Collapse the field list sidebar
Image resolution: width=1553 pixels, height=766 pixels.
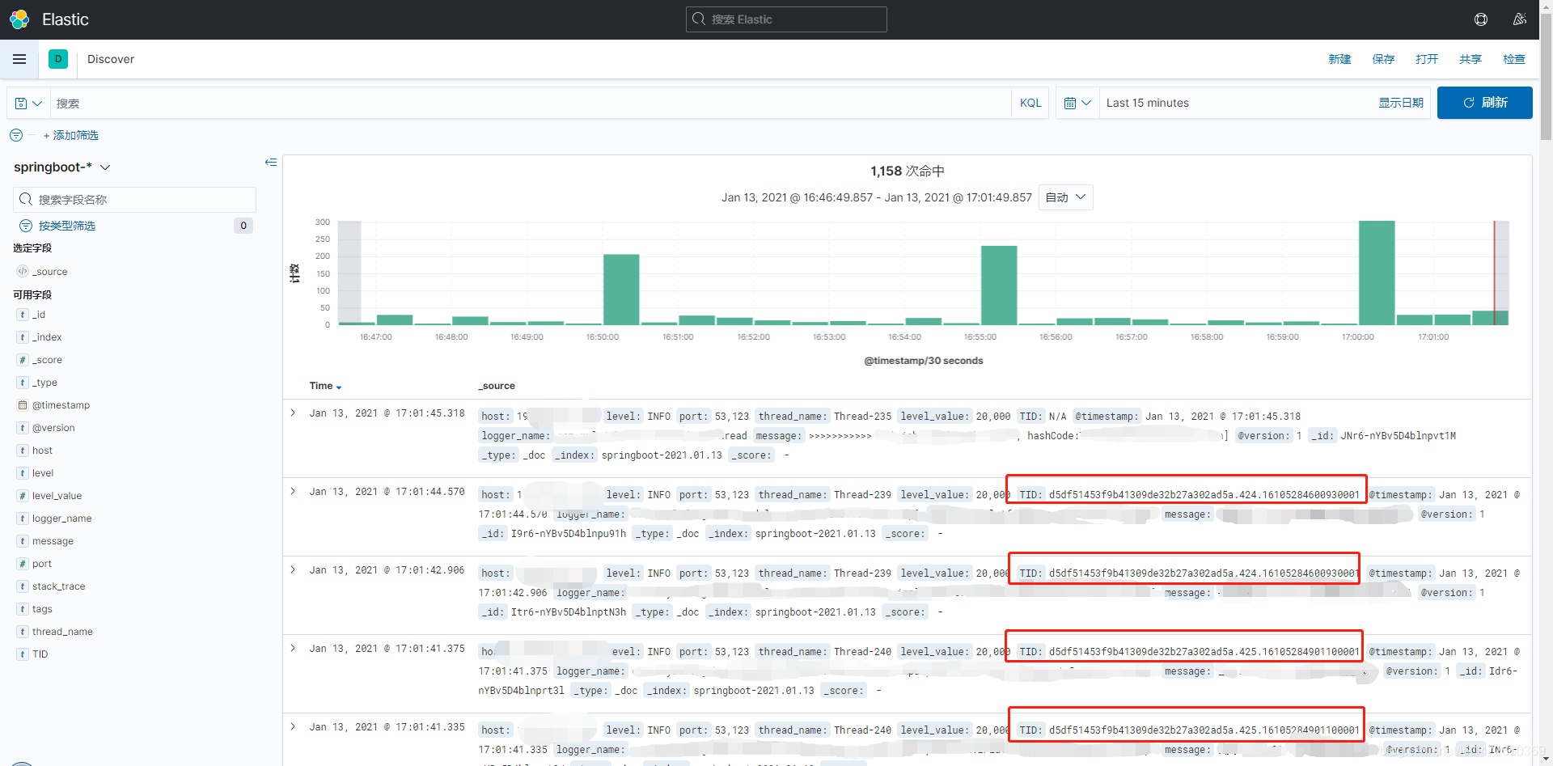271,163
